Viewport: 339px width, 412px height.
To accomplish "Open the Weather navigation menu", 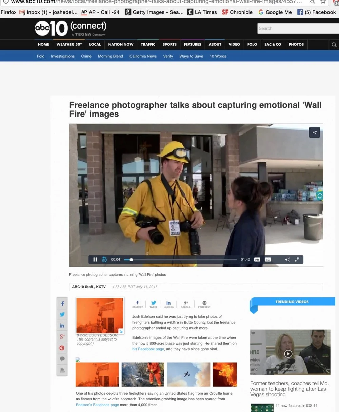I will pos(69,44).
